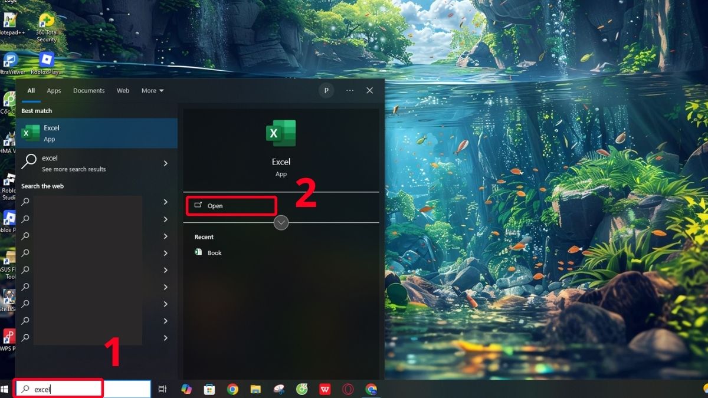This screenshot has width=708, height=398.
Task: Click Open to launch Excel
Action: pos(231,206)
